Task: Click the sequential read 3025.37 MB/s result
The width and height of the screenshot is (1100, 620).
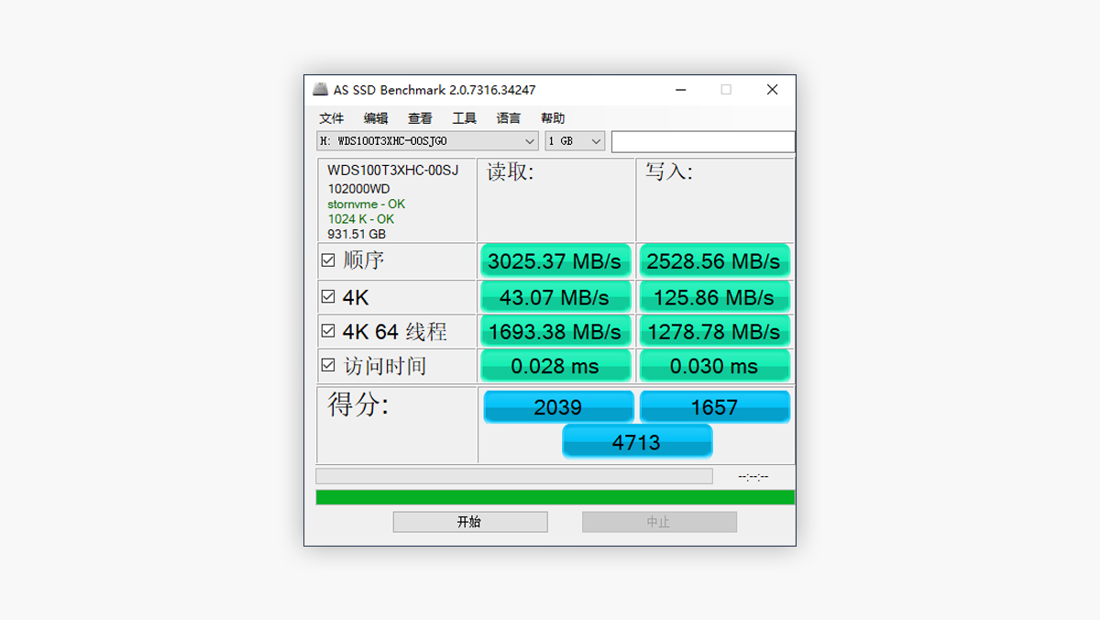Action: click(555, 261)
